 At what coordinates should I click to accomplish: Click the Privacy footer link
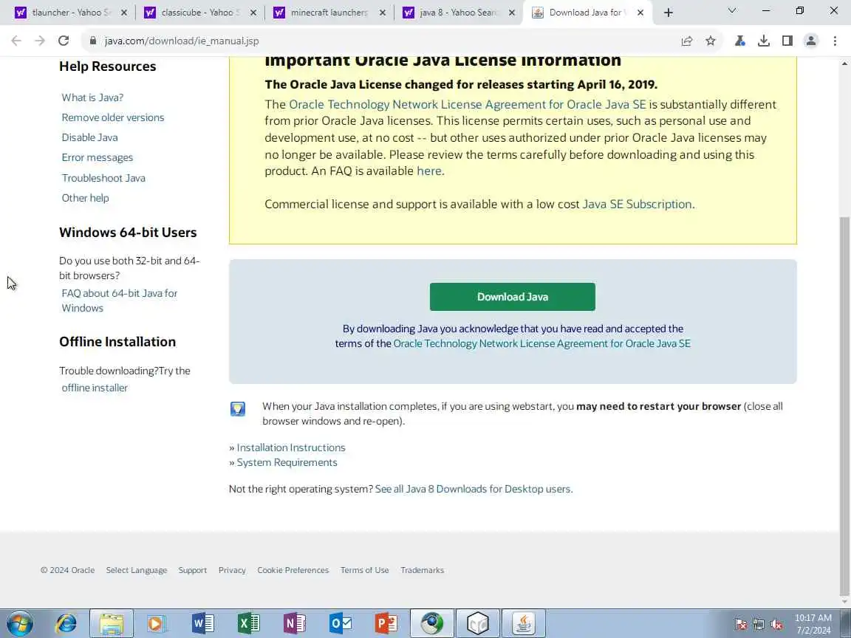[x=232, y=570]
